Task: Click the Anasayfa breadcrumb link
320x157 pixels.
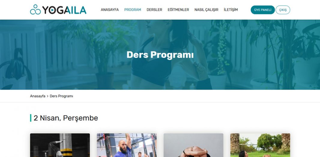Action: point(38,96)
